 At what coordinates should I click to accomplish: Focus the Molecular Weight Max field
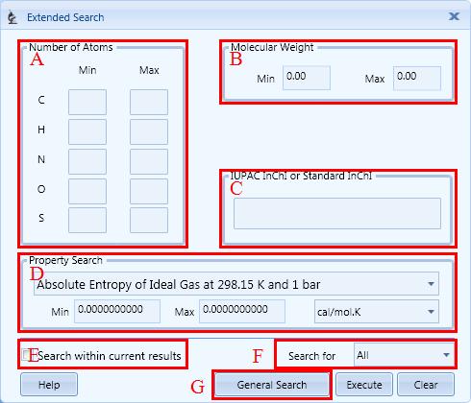tap(417, 79)
